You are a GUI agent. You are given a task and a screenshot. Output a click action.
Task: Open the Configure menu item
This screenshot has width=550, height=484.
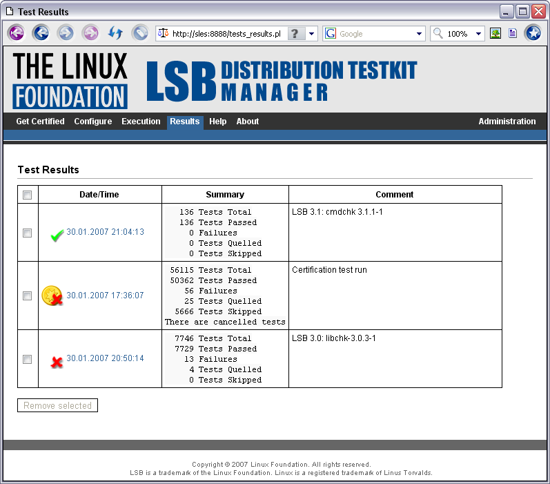click(x=93, y=122)
